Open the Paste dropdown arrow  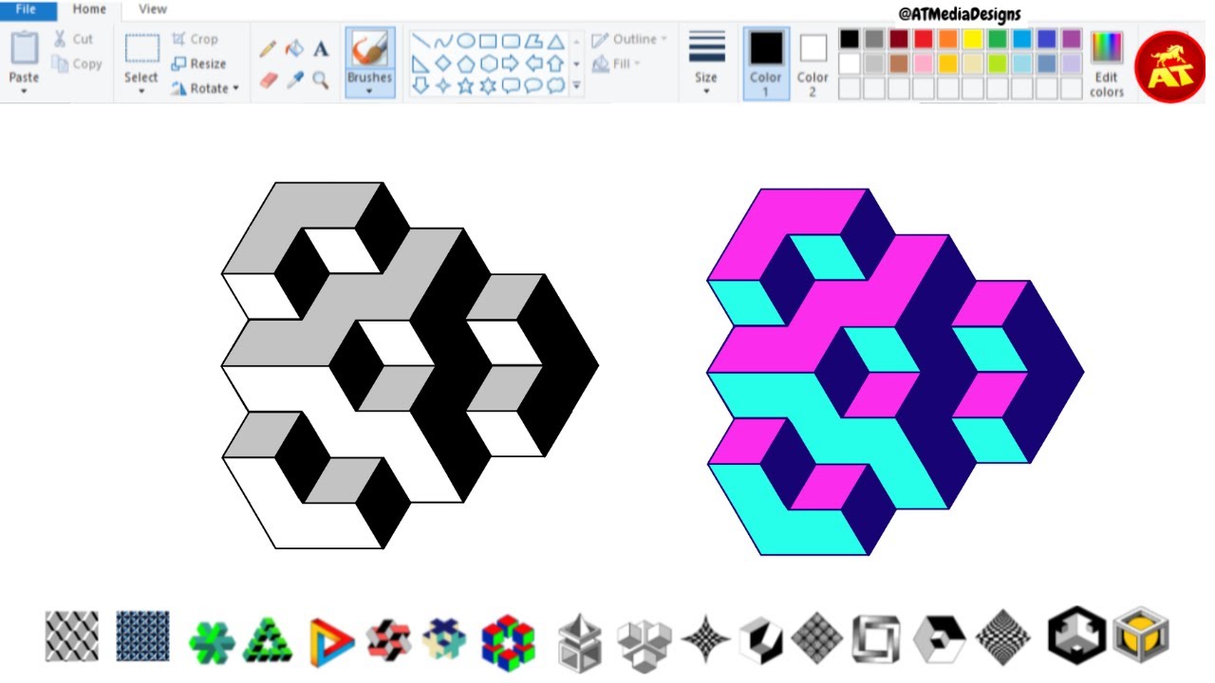pos(24,92)
